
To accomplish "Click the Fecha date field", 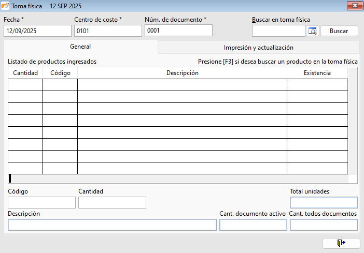I will (37, 31).
